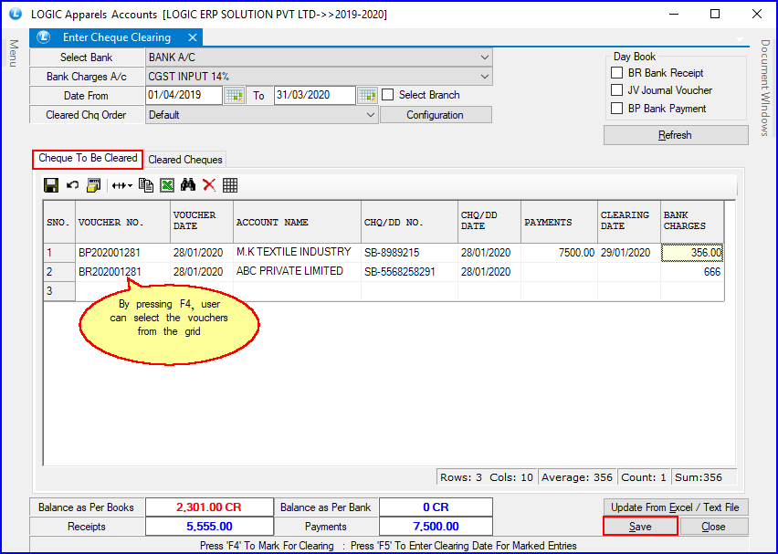Screen dimensions: 778x554
Task: Tick the Select Branch checkbox
Action: pos(388,95)
